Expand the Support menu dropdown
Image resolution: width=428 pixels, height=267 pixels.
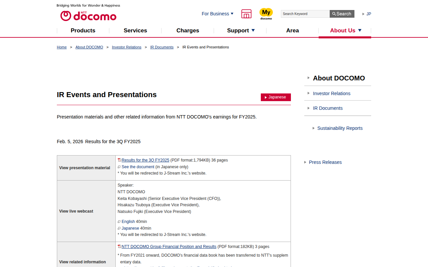[241, 30]
